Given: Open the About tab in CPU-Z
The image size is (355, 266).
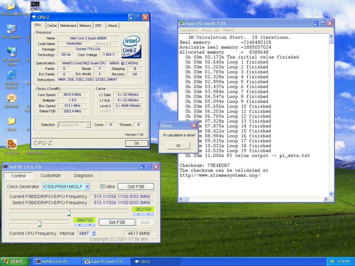Looking at the screenshot, I should point(112,26).
